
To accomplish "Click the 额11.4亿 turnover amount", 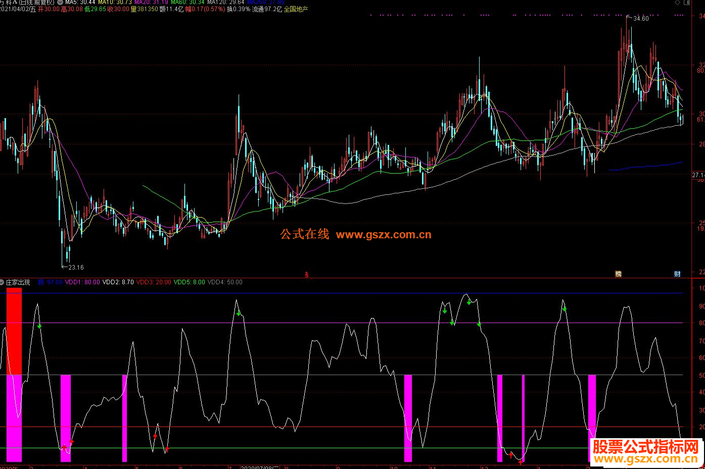I will coord(172,9).
